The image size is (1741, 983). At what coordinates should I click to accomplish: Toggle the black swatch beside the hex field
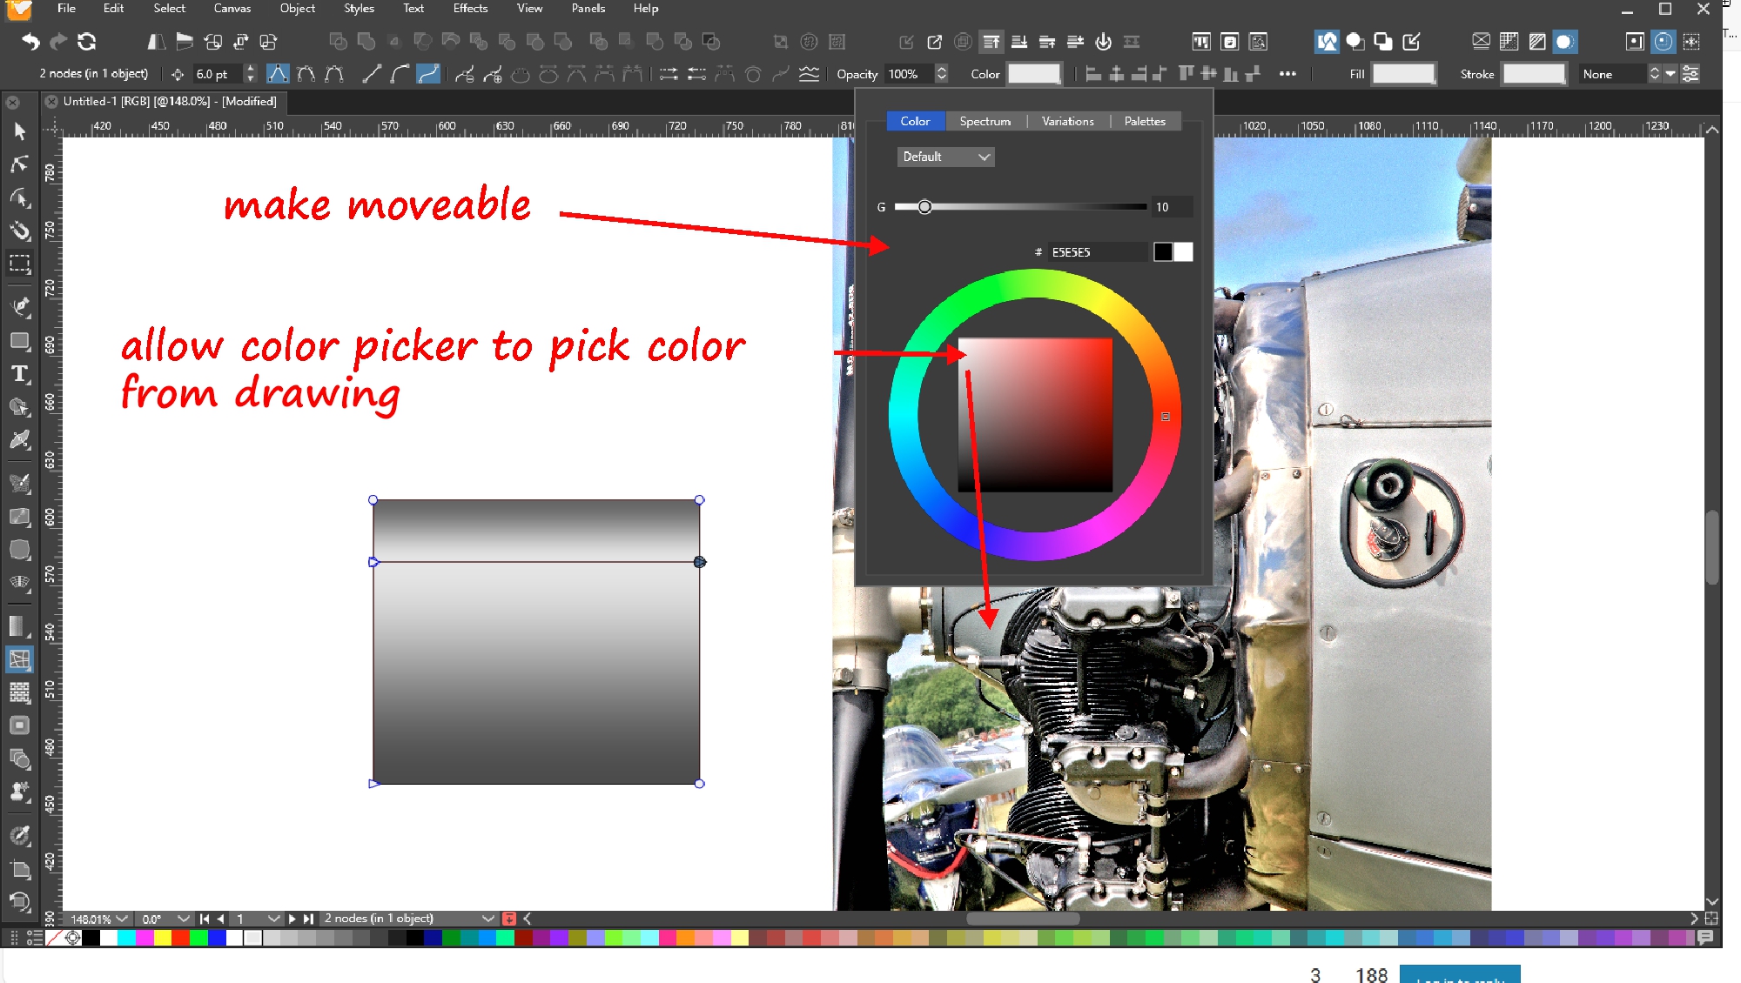[x=1163, y=252]
